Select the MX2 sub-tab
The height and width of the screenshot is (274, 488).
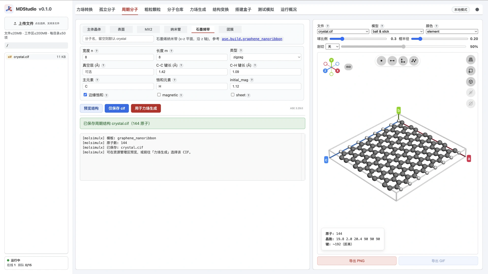pos(148,29)
